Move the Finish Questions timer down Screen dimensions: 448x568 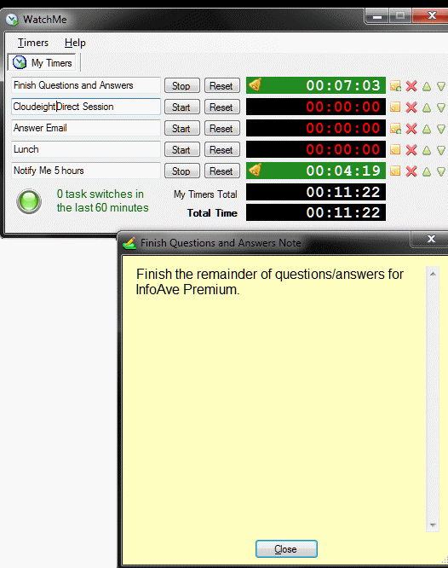point(441,86)
